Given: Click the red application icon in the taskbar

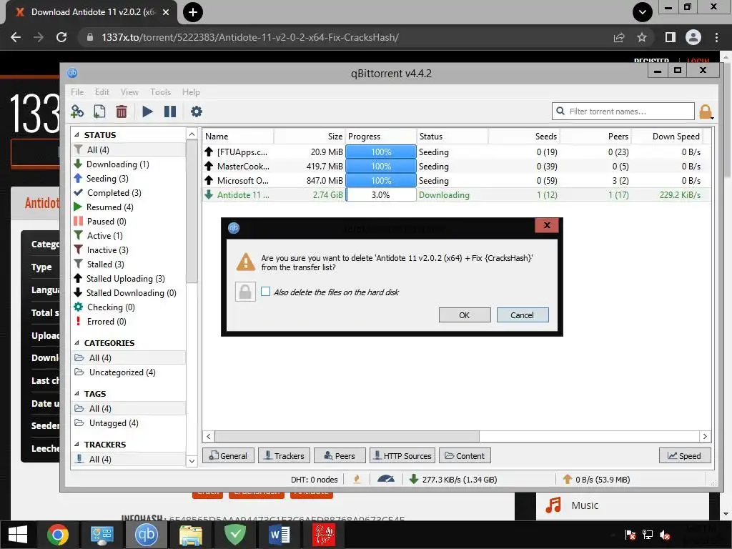Looking at the screenshot, I should pyautogui.click(x=324, y=535).
